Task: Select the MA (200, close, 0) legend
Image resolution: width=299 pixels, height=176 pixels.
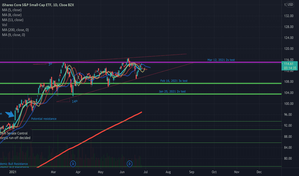Action: (x=15, y=30)
